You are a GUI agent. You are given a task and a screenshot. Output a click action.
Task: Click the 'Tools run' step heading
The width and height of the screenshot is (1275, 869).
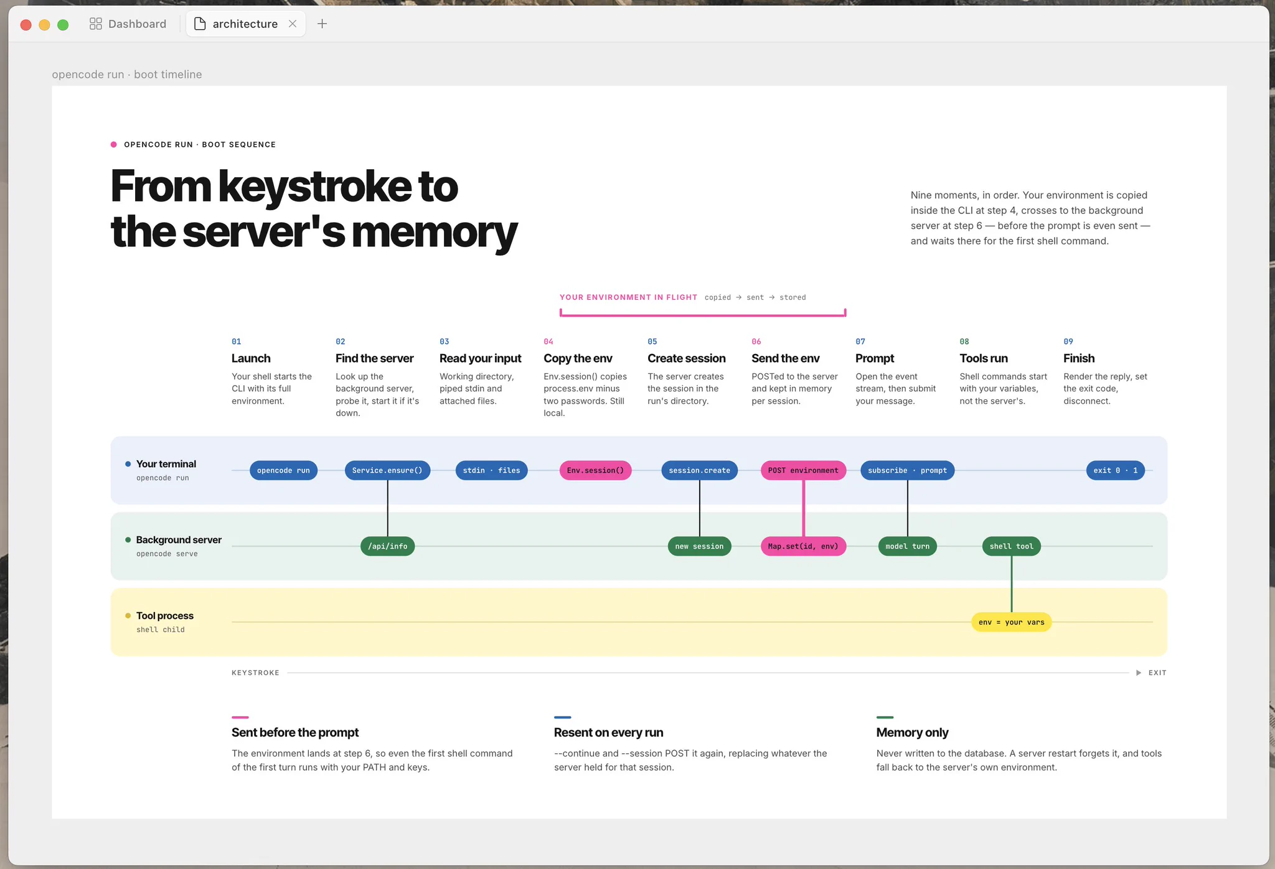(983, 358)
